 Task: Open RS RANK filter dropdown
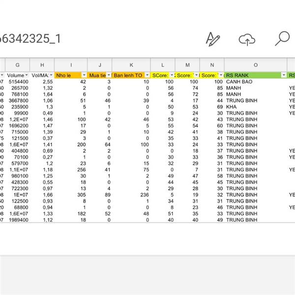click(284, 75)
